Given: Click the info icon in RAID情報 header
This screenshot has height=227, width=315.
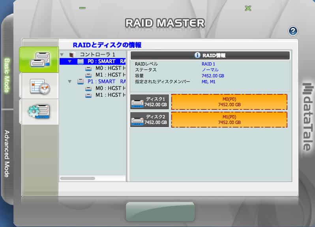Looking at the screenshot, I should click(197, 55).
